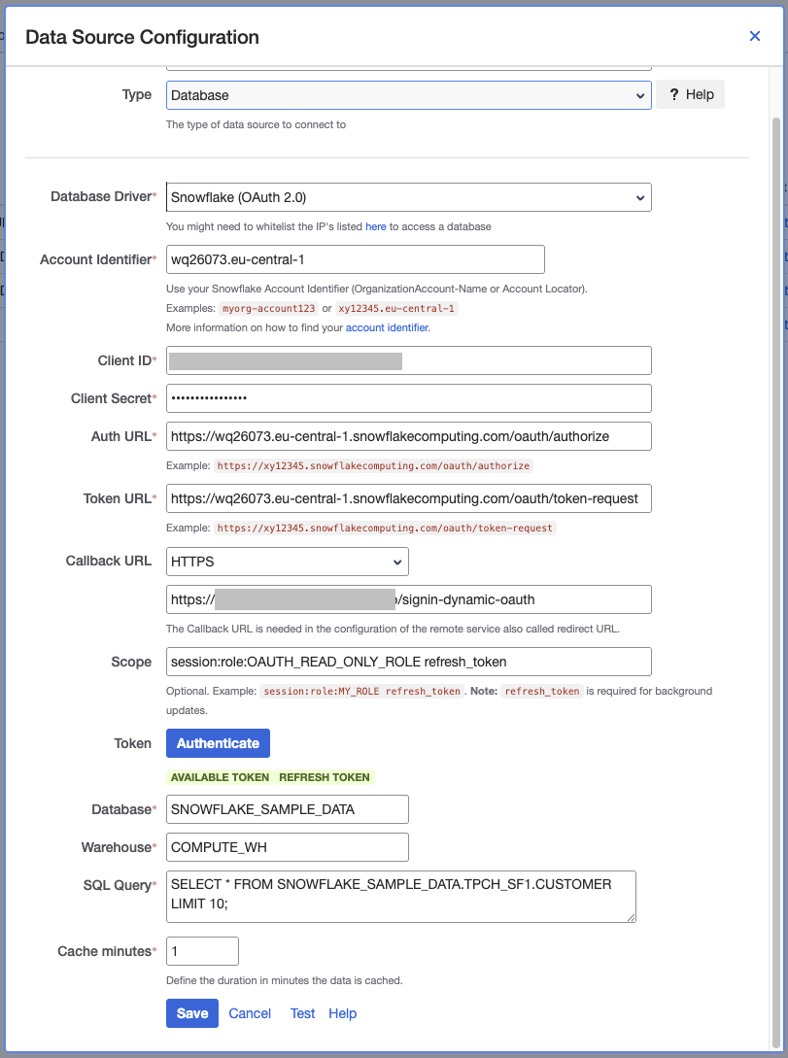Click the 'session:role:MY_ROLE refresh_token' example
This screenshot has width=788, height=1058.
(x=362, y=691)
